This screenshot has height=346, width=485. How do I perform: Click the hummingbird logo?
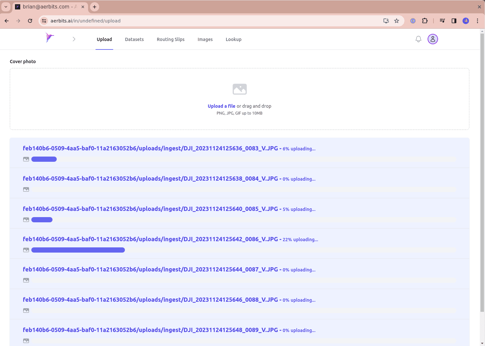click(50, 38)
